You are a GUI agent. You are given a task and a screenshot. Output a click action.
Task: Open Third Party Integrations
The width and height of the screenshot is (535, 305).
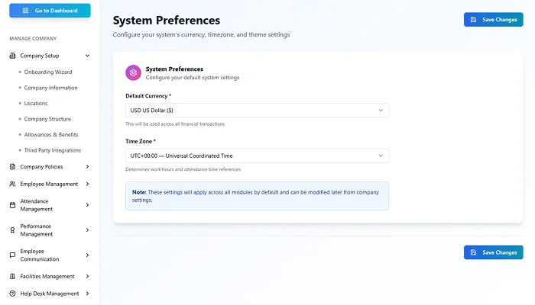[x=52, y=150]
